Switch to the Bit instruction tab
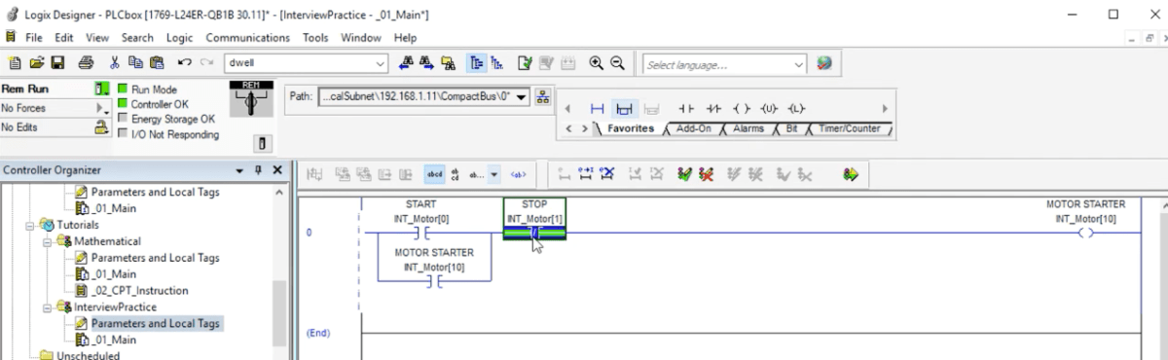Screen dimensions: 1168x360 click(791, 128)
